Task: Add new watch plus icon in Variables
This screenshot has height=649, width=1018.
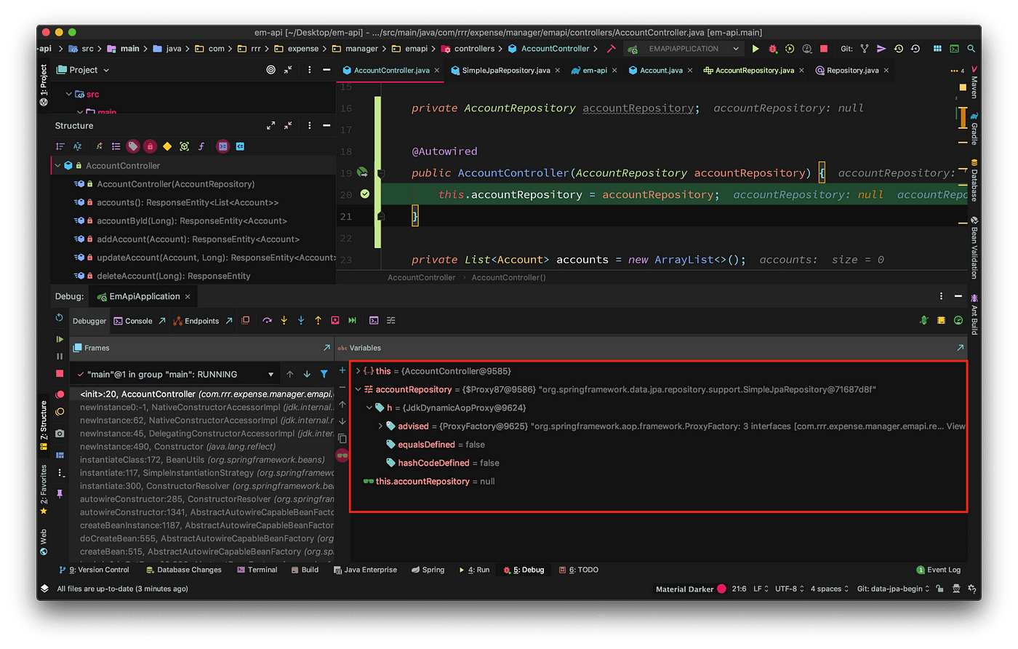Action: pyautogui.click(x=342, y=370)
